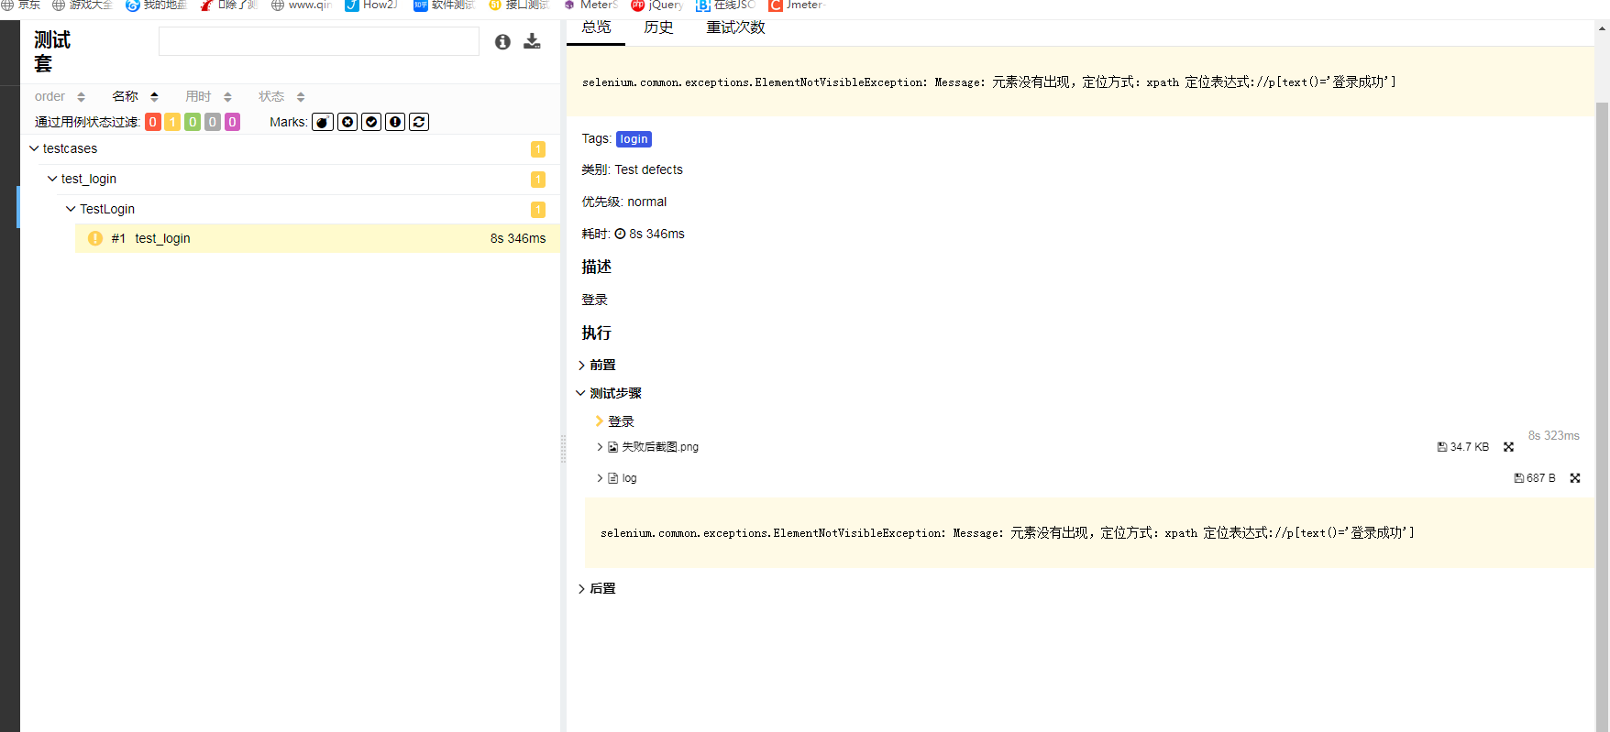Expand the 登录 step
This screenshot has width=1610, height=732.
pos(615,421)
